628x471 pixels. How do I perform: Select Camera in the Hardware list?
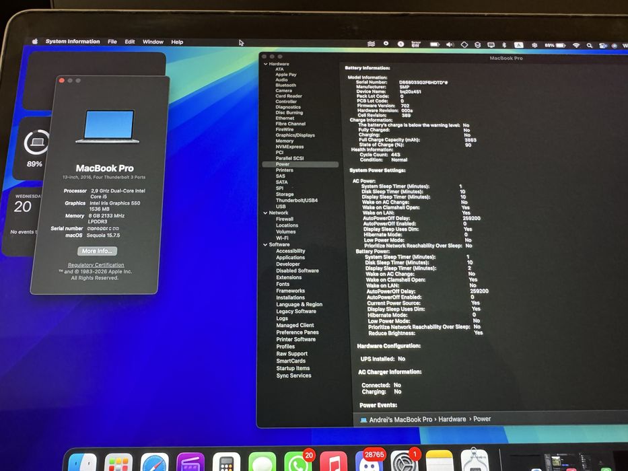284,91
